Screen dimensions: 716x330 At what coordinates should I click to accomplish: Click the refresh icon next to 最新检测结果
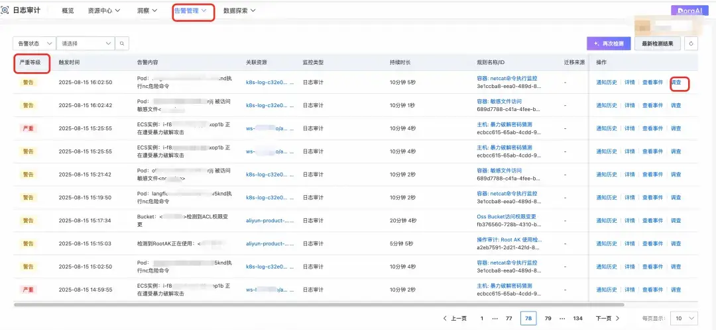691,44
